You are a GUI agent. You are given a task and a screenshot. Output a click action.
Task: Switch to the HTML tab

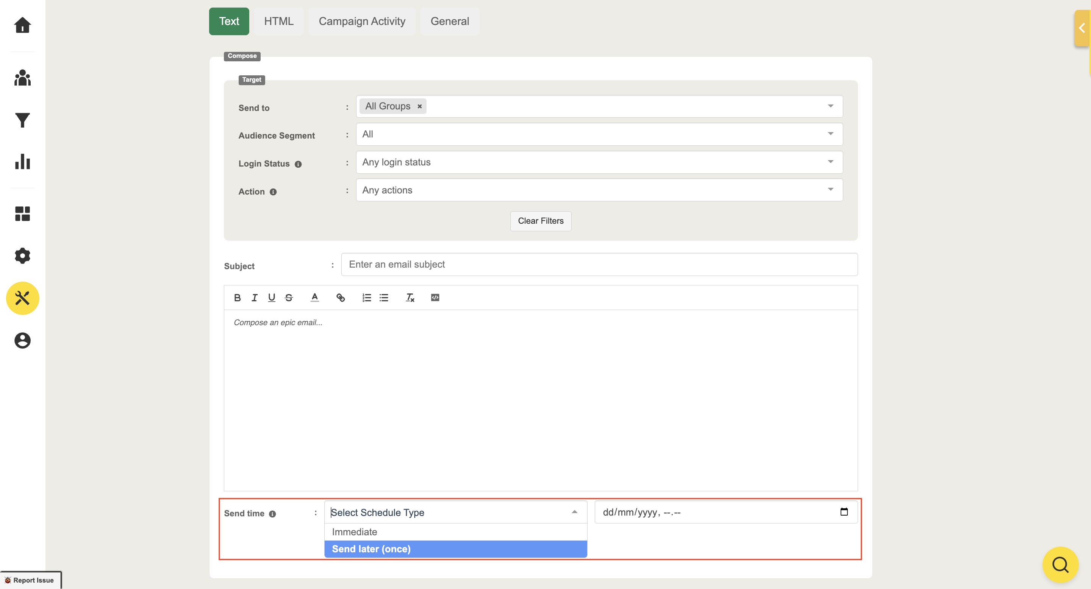click(278, 21)
